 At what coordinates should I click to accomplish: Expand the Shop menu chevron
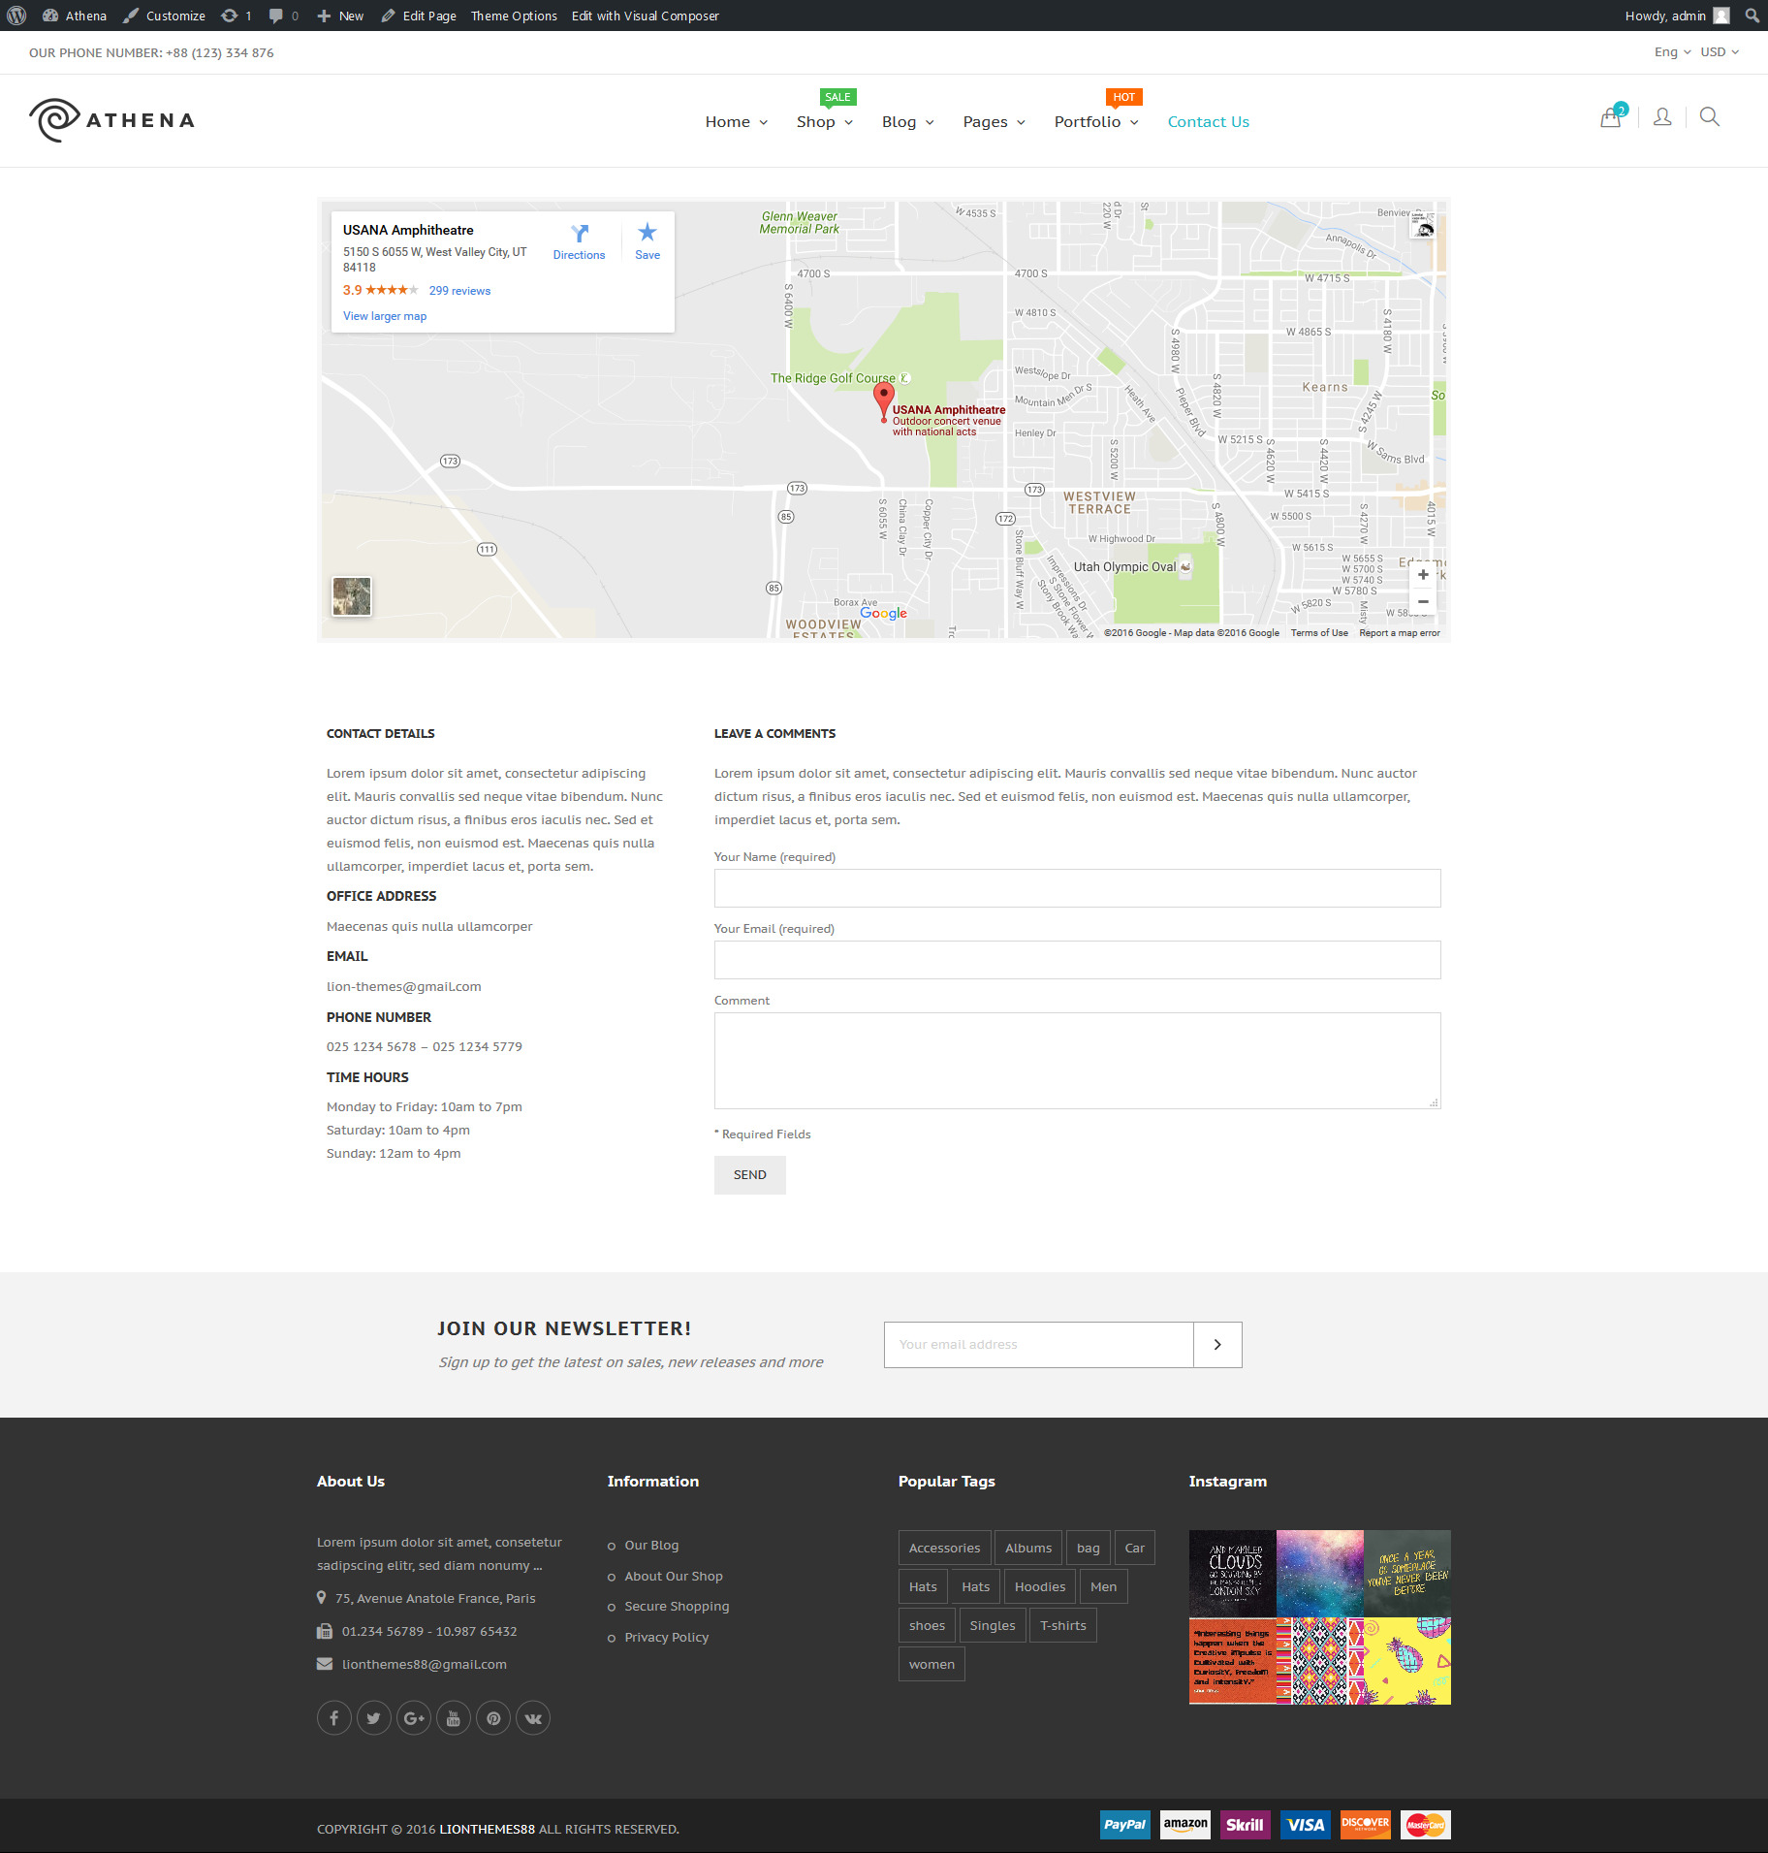click(x=848, y=122)
